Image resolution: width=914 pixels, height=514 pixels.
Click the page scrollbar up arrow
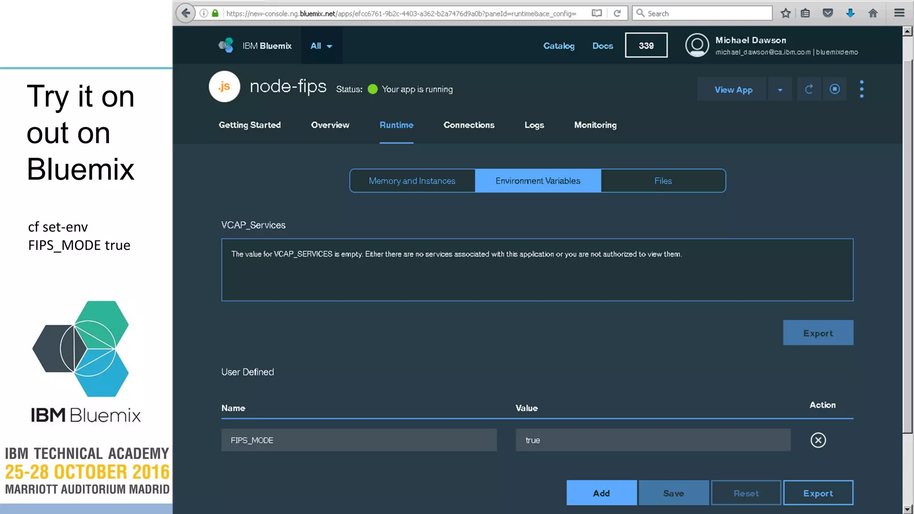click(907, 31)
